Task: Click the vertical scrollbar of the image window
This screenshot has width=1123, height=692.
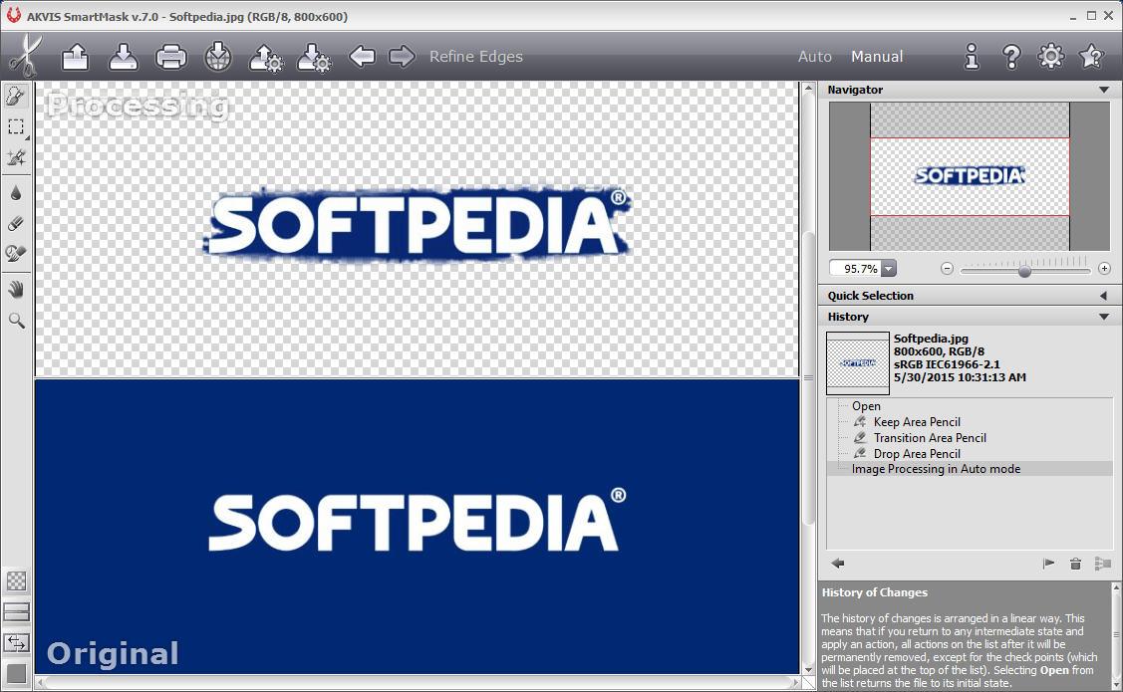Action: 808,377
